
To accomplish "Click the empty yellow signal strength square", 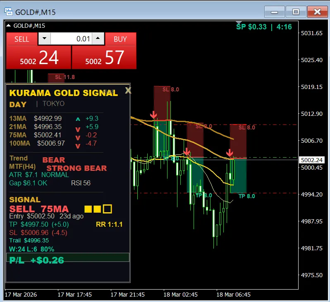I will [108, 209].
